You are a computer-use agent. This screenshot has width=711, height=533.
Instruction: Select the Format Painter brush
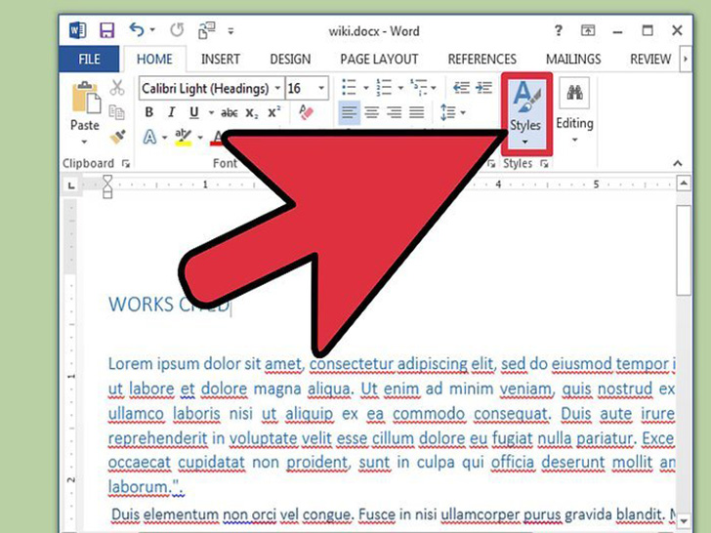118,137
